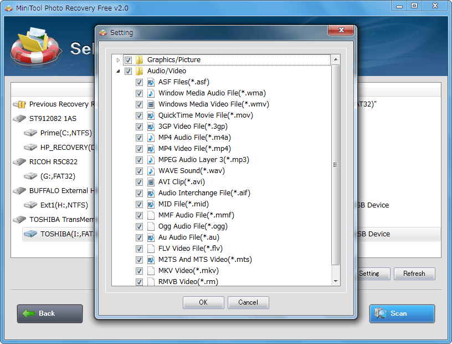Image resolution: width=452 pixels, height=344 pixels.
Task: Click the QuickTime Movie (.mov) file icon
Action: point(151,115)
